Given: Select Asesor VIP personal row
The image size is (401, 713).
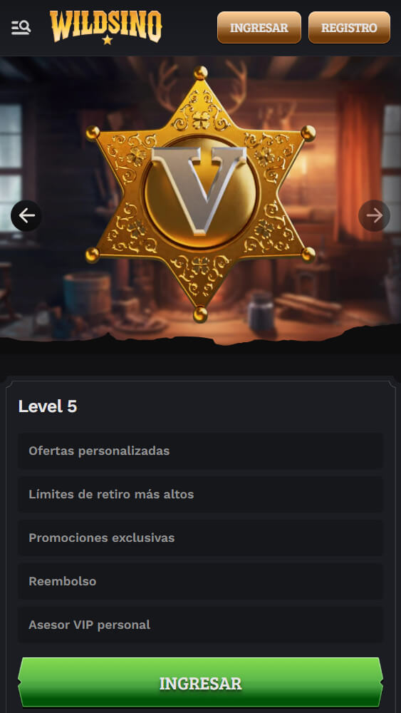Looking at the screenshot, I should (200, 625).
